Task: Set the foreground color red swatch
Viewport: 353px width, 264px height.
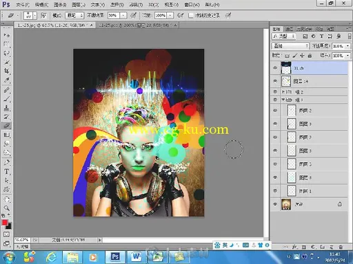Action: click(5, 222)
